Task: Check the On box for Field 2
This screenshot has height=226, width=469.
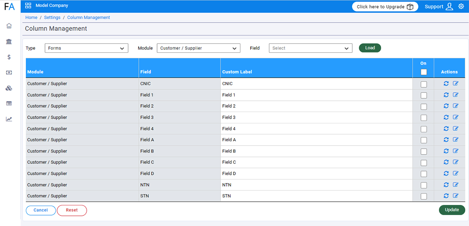Action: tap(424, 107)
